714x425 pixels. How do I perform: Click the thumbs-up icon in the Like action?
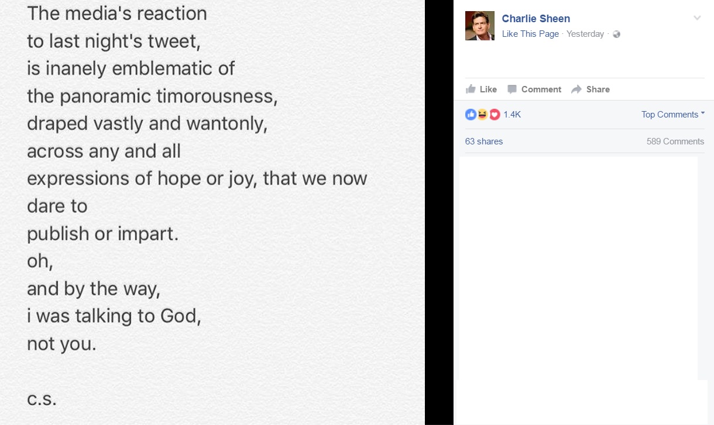tap(471, 89)
